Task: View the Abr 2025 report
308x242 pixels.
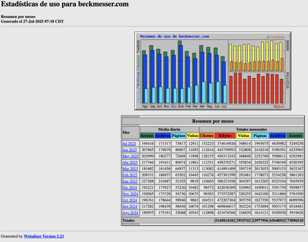Action: [x=130, y=162]
